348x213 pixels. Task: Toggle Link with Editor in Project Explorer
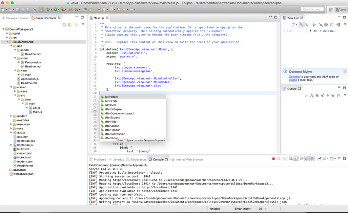[69, 25]
